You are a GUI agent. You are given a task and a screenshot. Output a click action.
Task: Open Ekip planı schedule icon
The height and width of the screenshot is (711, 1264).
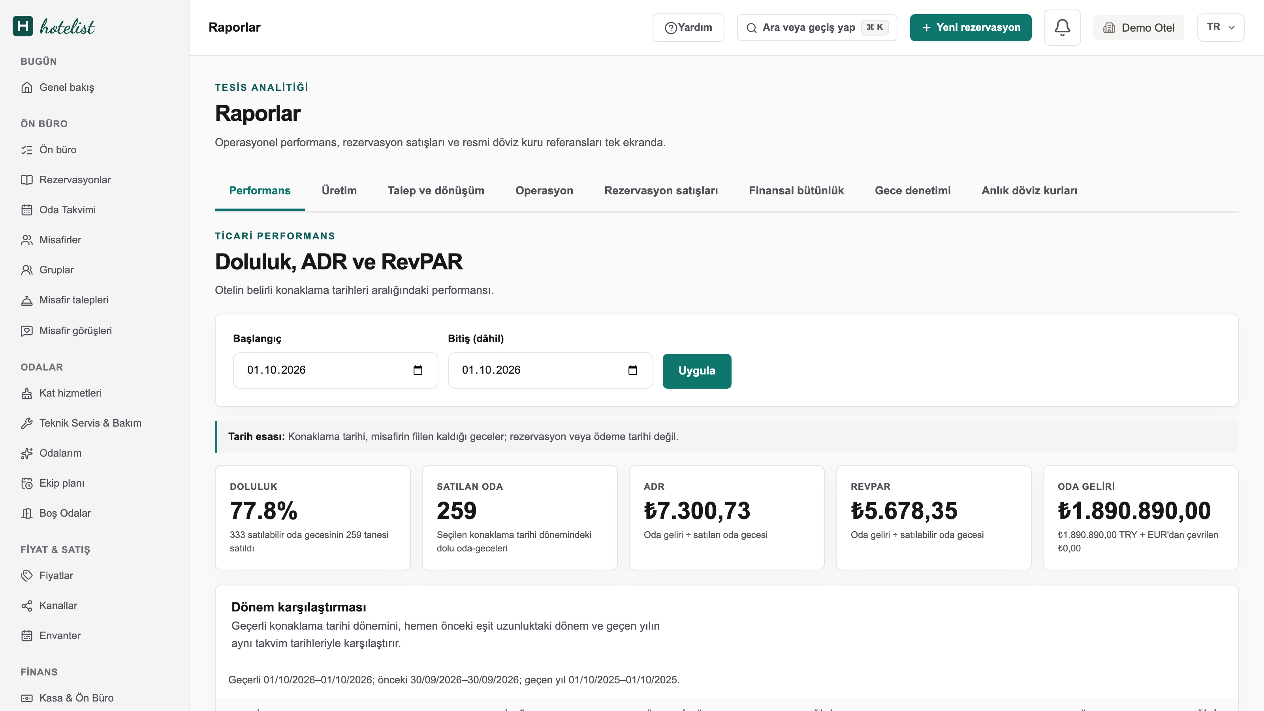point(26,483)
